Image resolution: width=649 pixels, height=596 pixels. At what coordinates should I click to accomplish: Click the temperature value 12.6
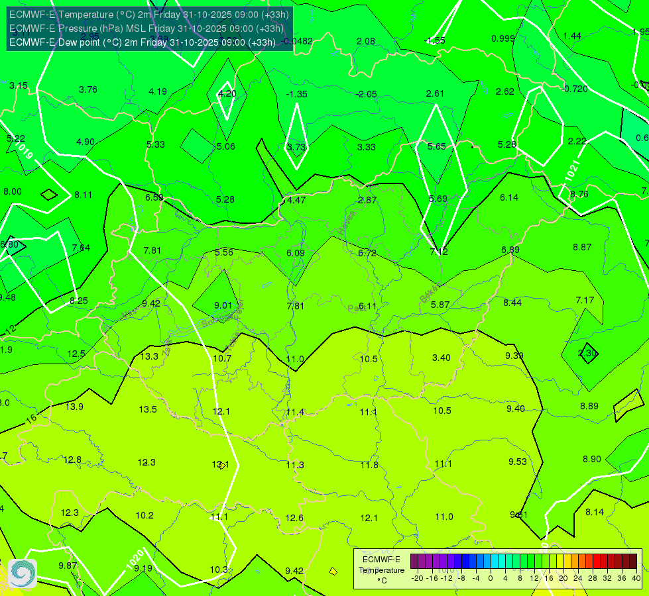(294, 519)
